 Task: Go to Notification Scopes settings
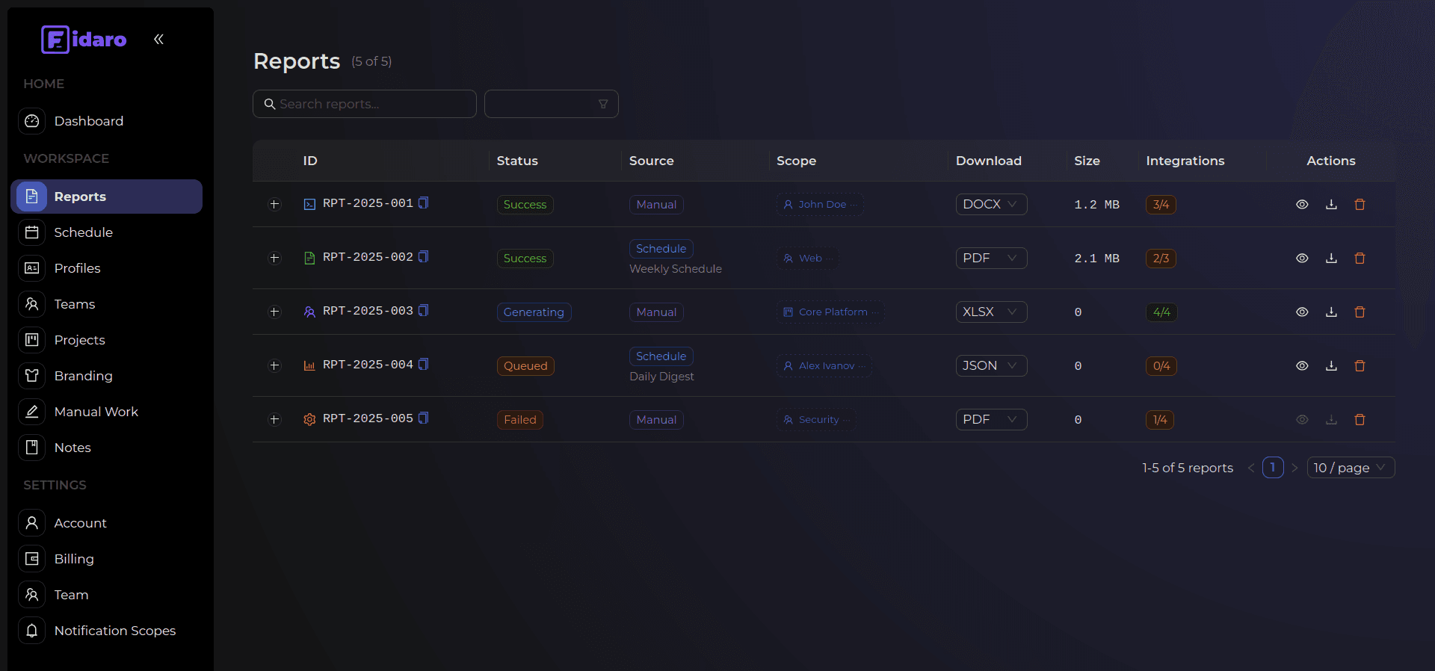click(x=114, y=631)
